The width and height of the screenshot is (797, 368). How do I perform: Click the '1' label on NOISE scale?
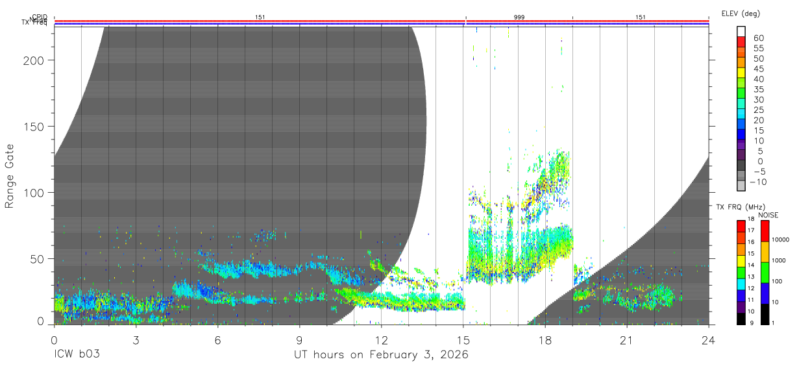774,323
